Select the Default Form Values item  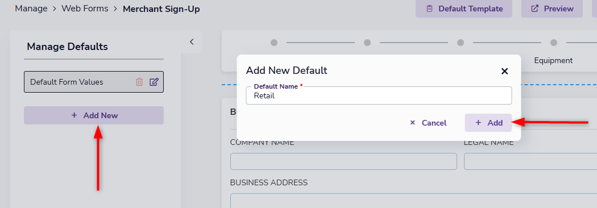(x=94, y=82)
